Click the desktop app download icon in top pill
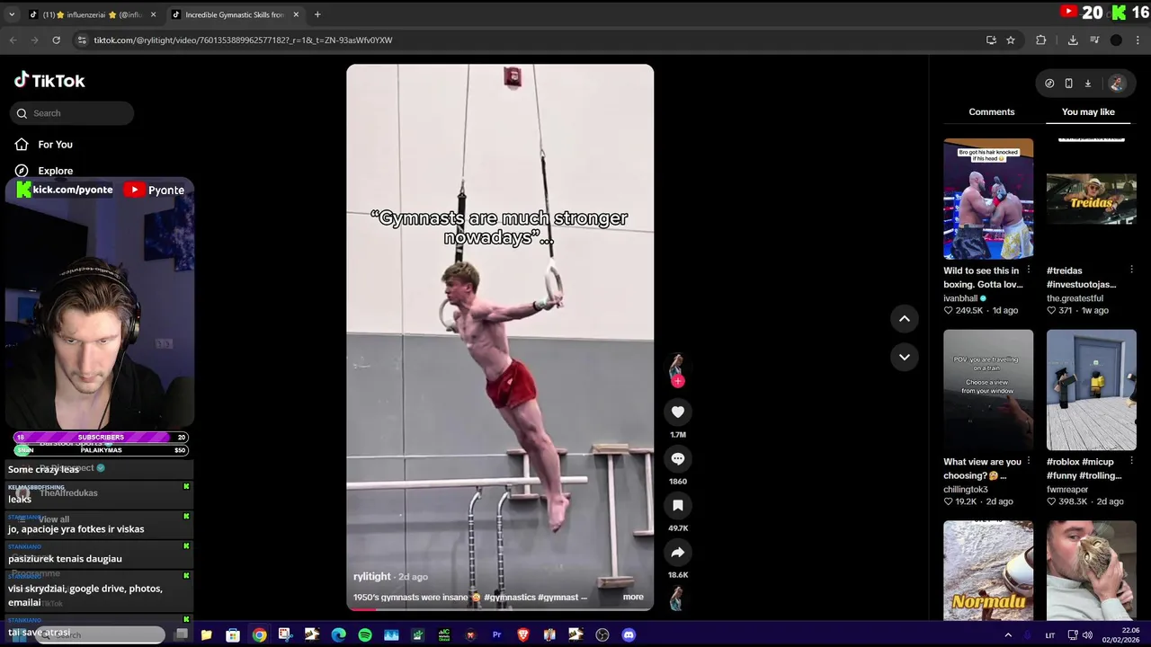This screenshot has width=1151, height=647. pyautogui.click(x=1087, y=84)
